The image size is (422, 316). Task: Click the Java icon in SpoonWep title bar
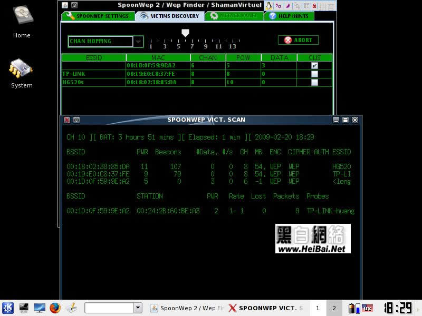tap(65, 5)
